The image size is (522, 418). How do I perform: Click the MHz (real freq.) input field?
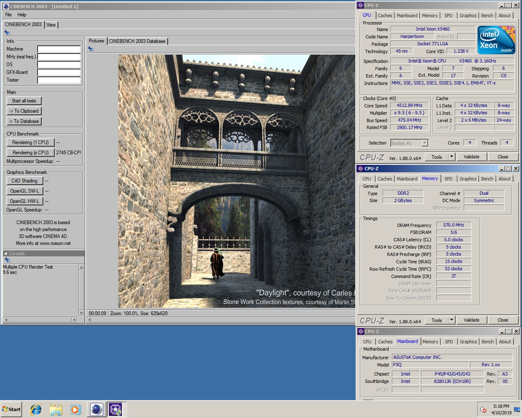(59, 57)
